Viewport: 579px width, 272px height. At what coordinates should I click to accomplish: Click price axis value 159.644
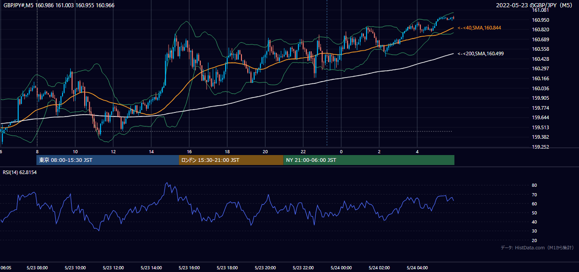(540, 117)
